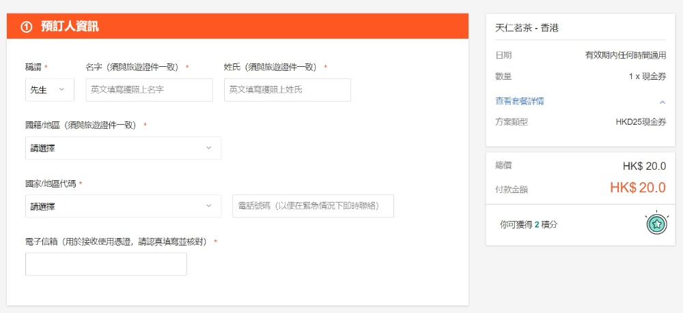Viewport: 683px width, 313px height.
Task: Click the HKD25現金券 plan type text
Action: click(640, 122)
